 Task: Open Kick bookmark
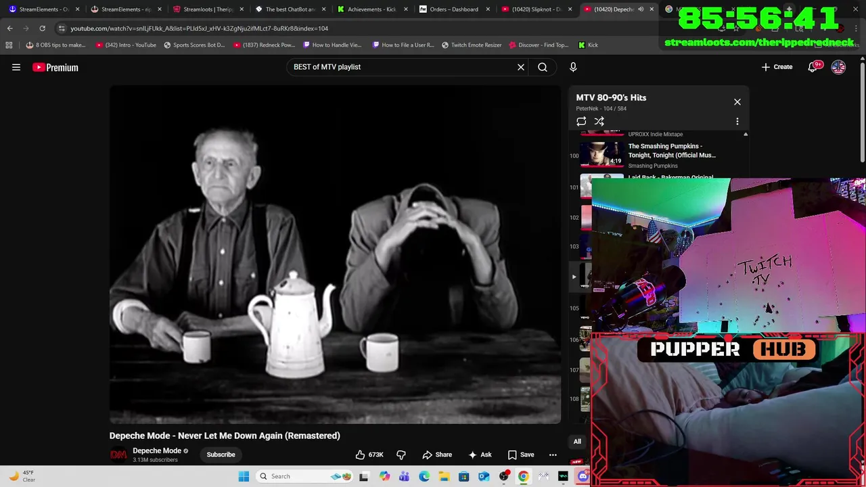pyautogui.click(x=588, y=45)
